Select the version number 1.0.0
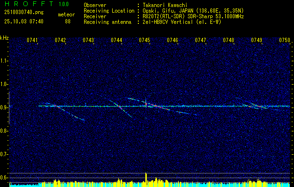Viewport: 294px width, 187px height. (x=64, y=4)
